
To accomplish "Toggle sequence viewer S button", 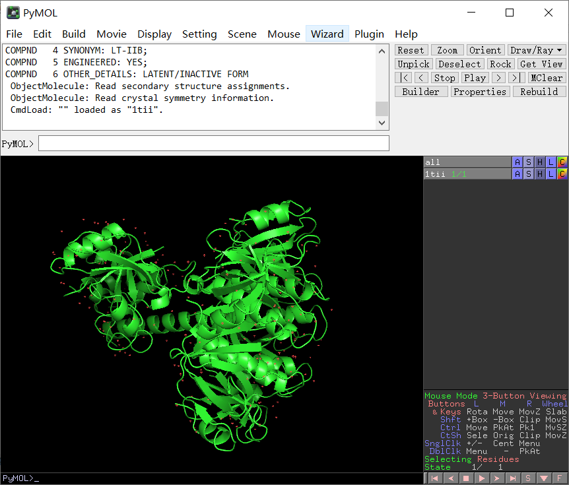I will pos(528,478).
